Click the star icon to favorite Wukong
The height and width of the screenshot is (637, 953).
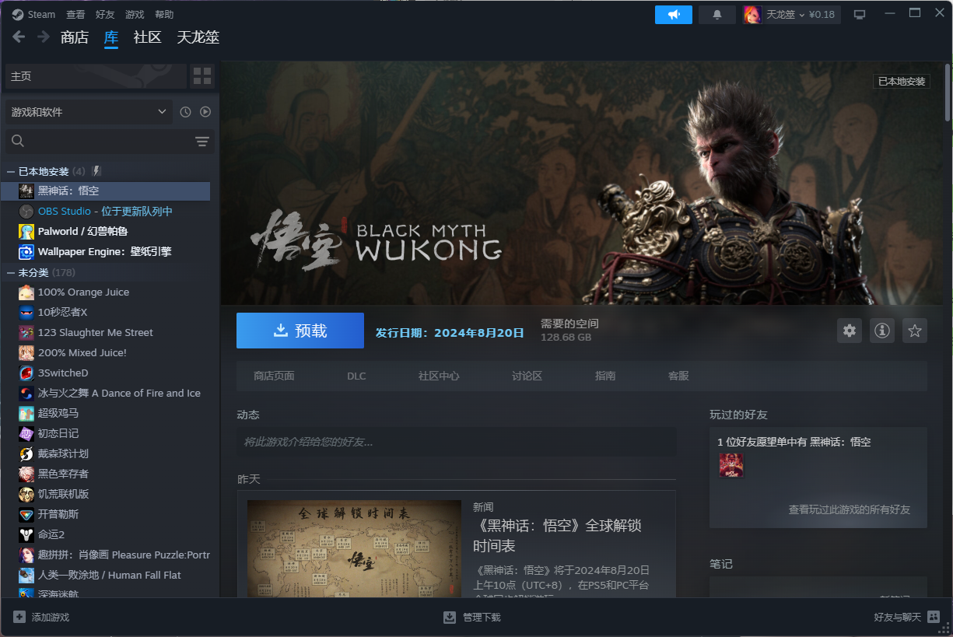point(915,331)
